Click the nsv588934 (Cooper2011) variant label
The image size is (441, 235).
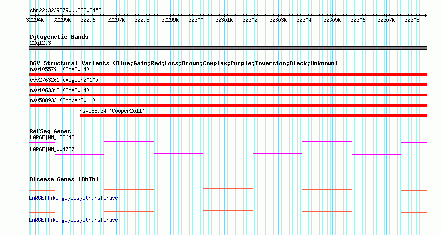coord(112,111)
